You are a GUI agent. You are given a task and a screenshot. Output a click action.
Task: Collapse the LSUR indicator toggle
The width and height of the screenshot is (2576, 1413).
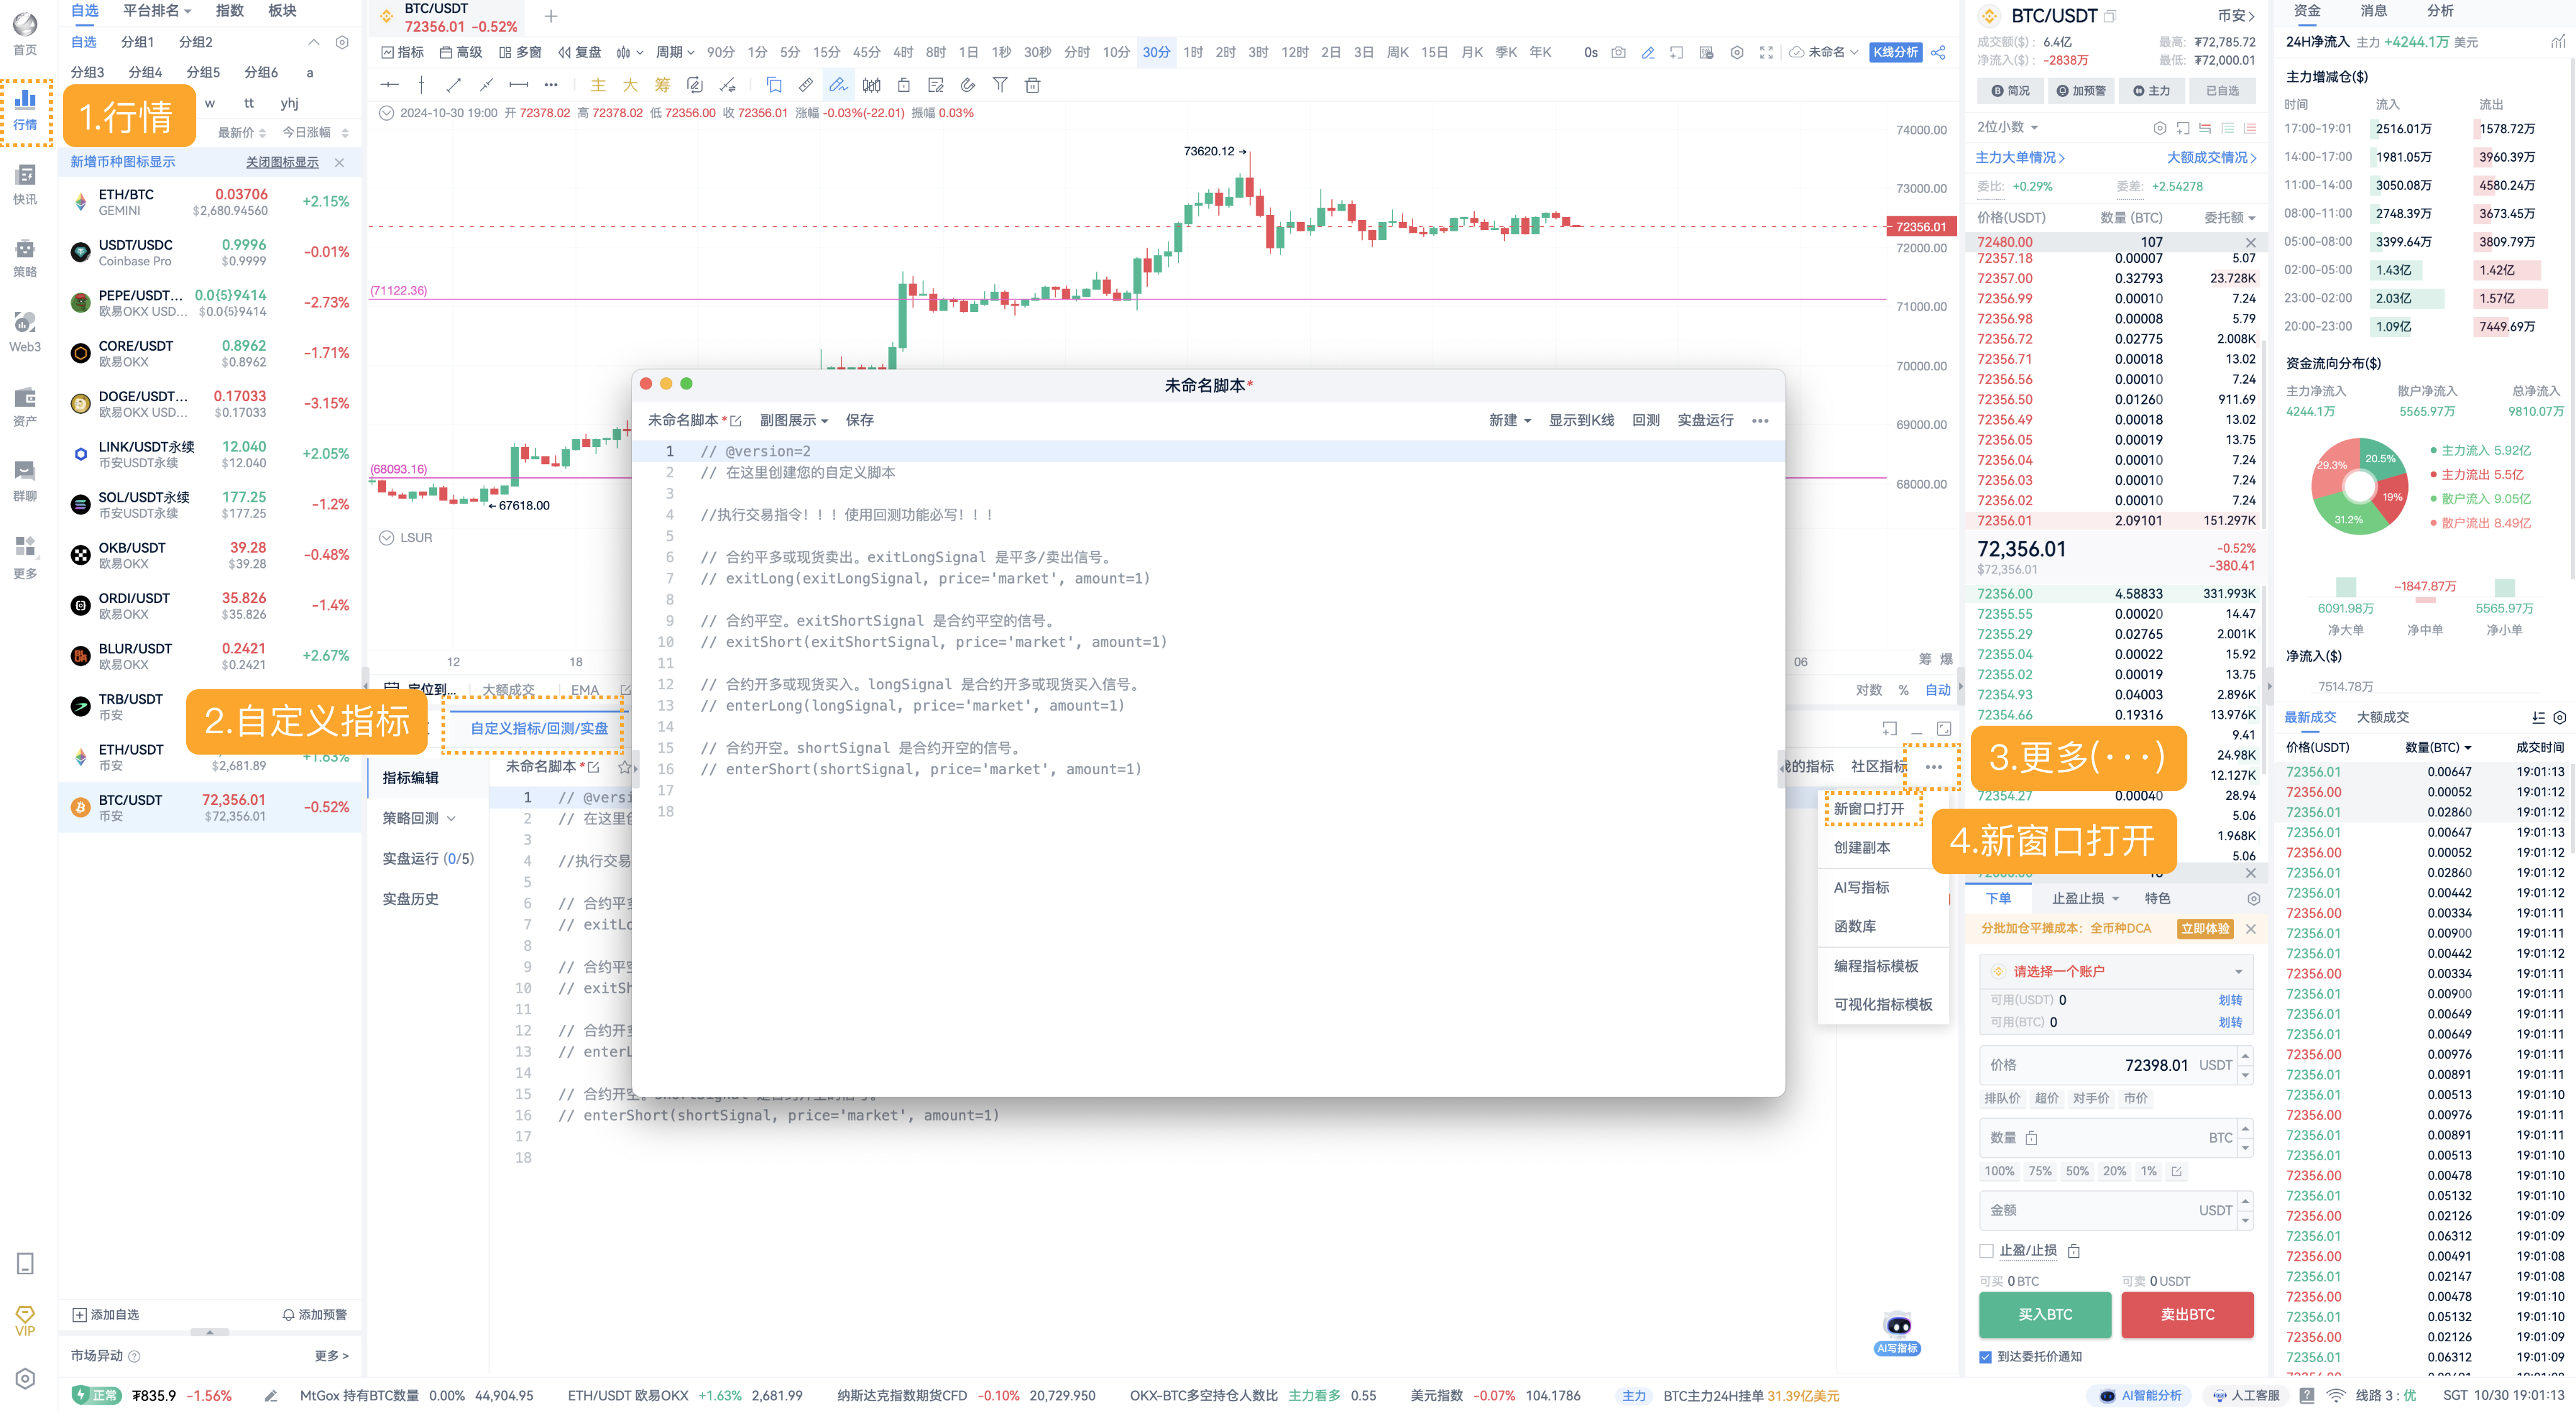tap(386, 538)
